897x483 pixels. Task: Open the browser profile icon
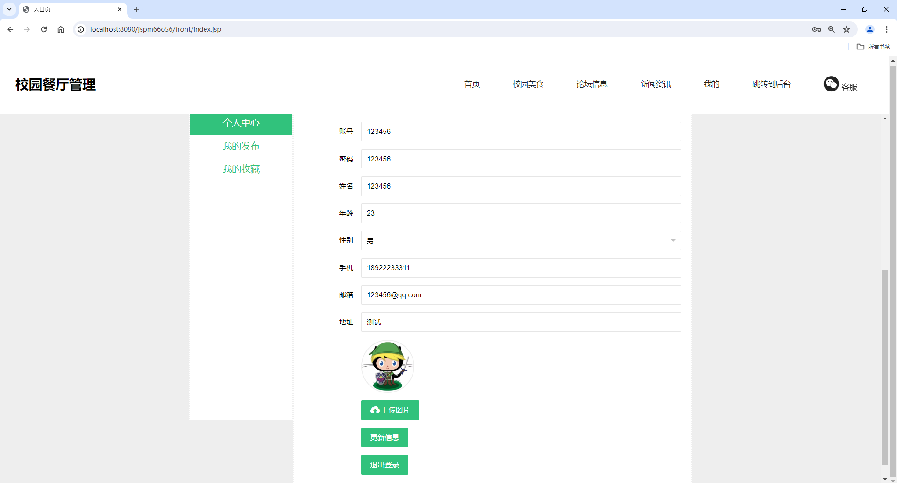tap(869, 29)
